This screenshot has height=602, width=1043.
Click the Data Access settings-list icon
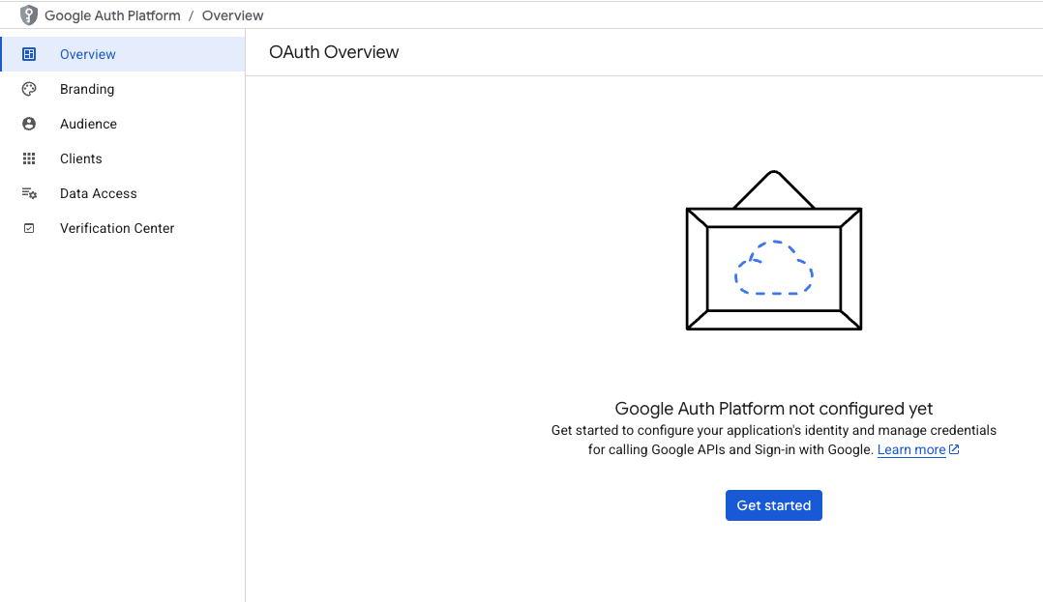[x=29, y=193]
